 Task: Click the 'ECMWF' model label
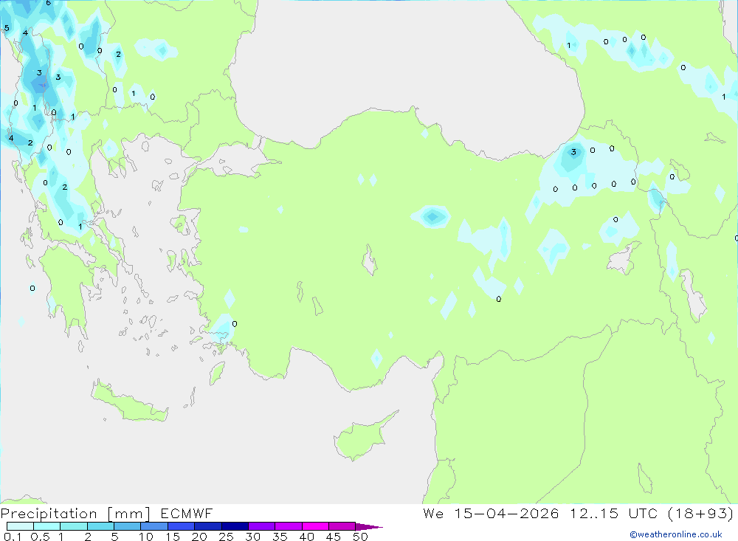point(187,513)
